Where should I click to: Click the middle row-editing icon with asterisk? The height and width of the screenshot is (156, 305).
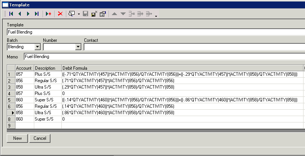coord(140,14)
